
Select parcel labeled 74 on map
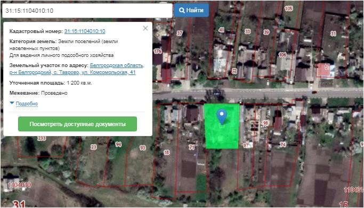point(283,145)
